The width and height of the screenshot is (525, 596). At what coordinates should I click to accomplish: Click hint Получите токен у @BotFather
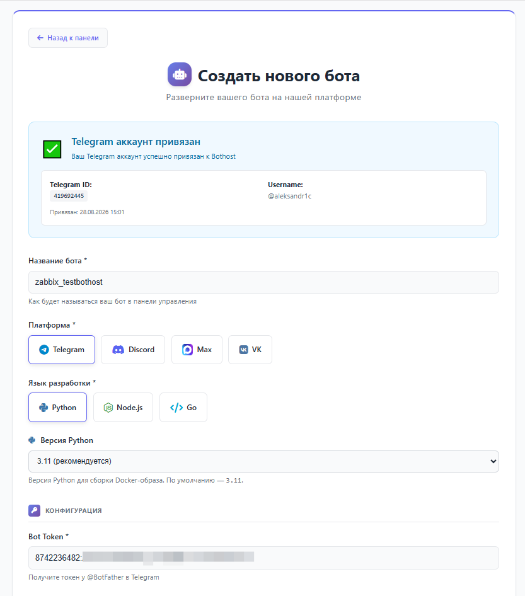94,577
